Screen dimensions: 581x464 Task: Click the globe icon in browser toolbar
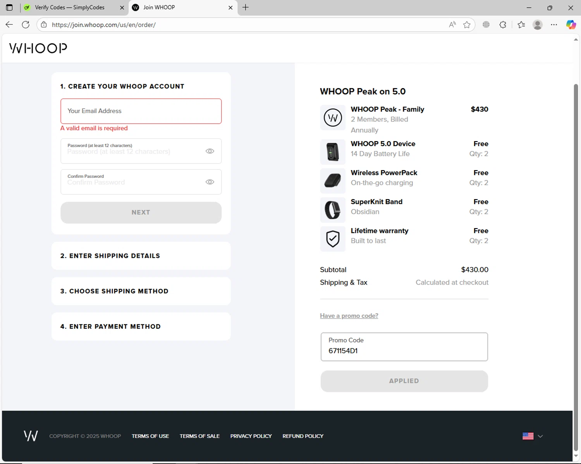(x=486, y=25)
